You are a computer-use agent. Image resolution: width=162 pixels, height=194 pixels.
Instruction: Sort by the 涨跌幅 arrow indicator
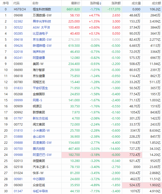click(100, 3)
